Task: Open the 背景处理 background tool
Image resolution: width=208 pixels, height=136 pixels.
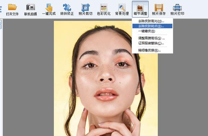Action: (122, 10)
